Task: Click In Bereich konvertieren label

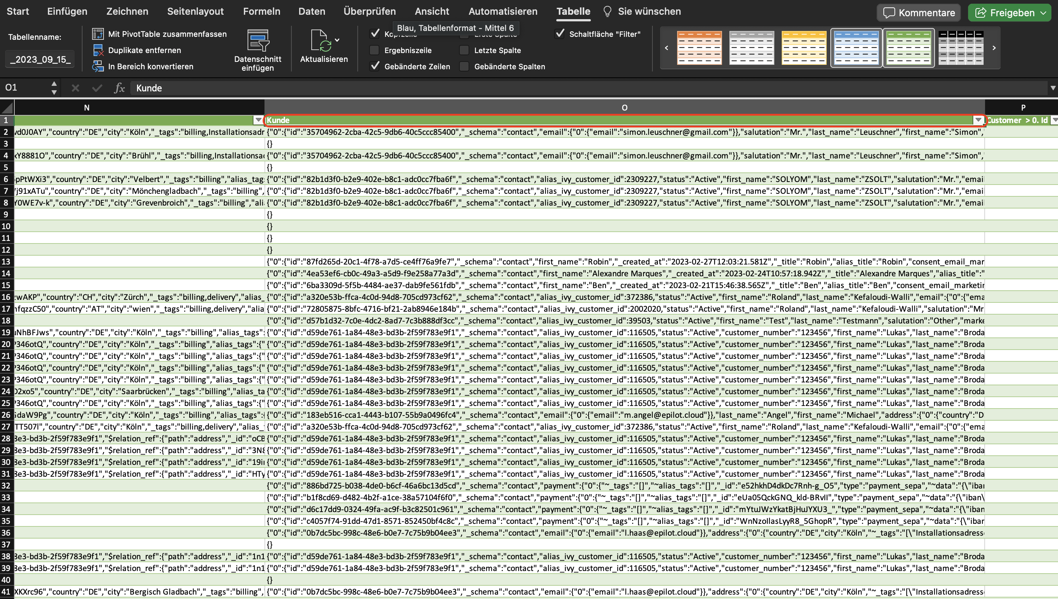Action: (x=151, y=66)
